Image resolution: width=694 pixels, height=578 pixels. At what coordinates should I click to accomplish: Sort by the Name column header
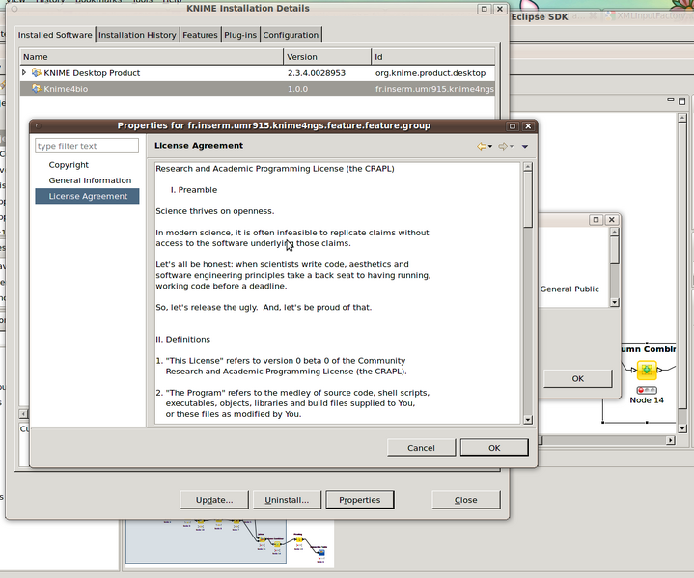tap(152, 57)
